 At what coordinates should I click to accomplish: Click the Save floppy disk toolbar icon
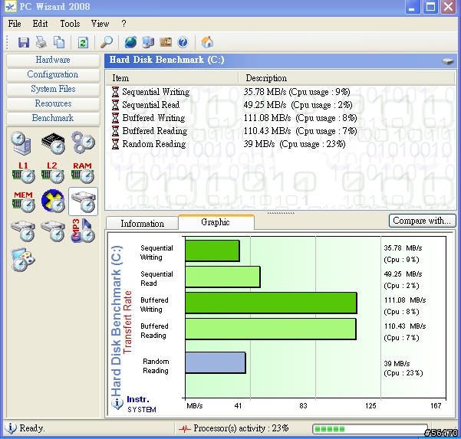[24, 42]
